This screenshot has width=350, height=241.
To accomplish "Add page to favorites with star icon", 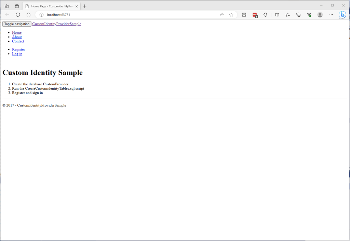I will tap(231, 15).
